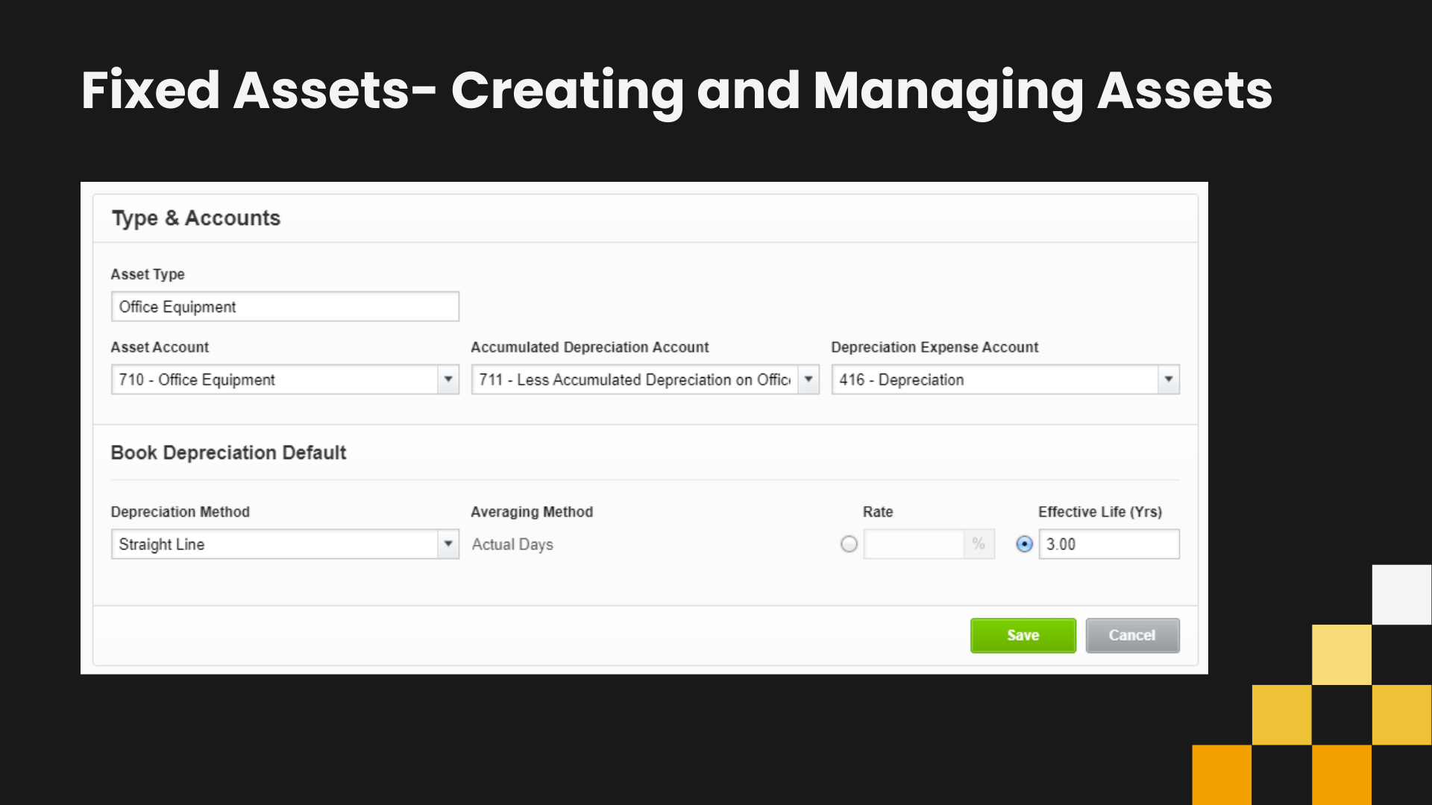Image resolution: width=1432 pixels, height=805 pixels.
Task: Click the Fixed Assets slide title
Action: click(676, 90)
